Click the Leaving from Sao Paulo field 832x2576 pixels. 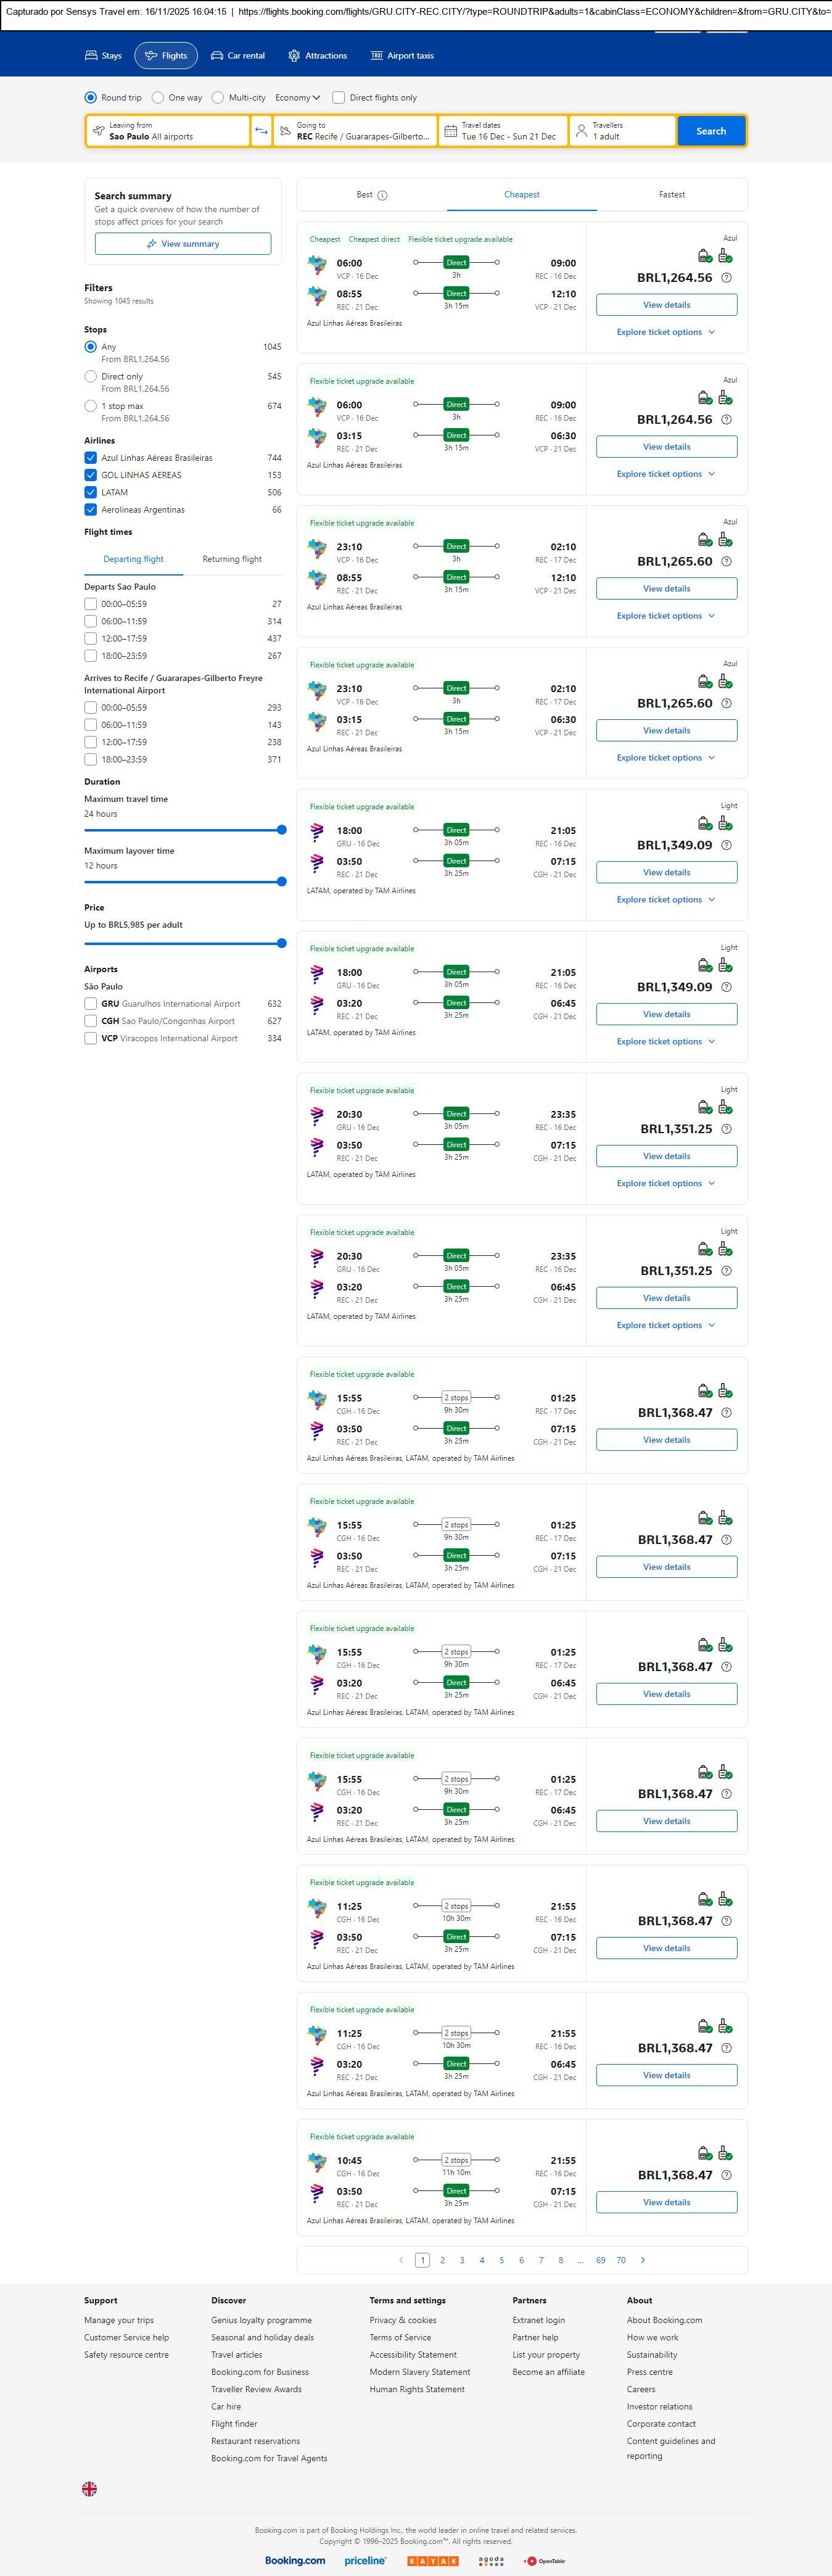pyautogui.click(x=168, y=131)
